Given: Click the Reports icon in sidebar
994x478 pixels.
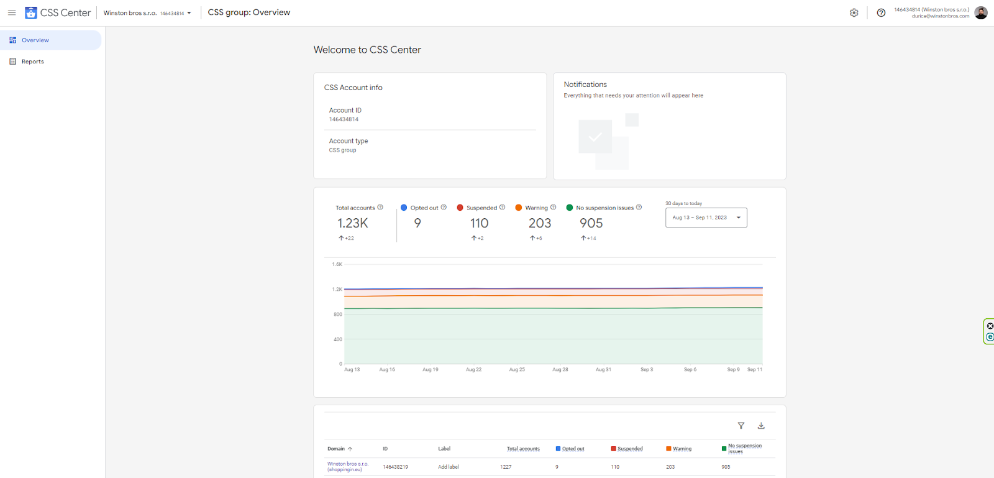Looking at the screenshot, I should coord(13,62).
